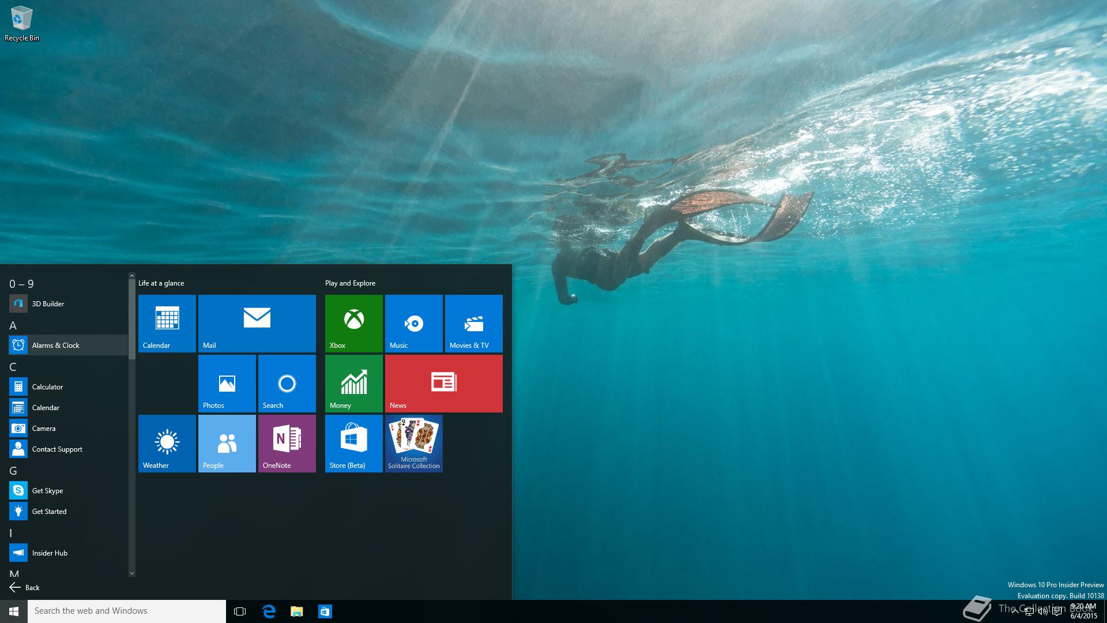Open the Store from the taskbar

tap(325, 611)
